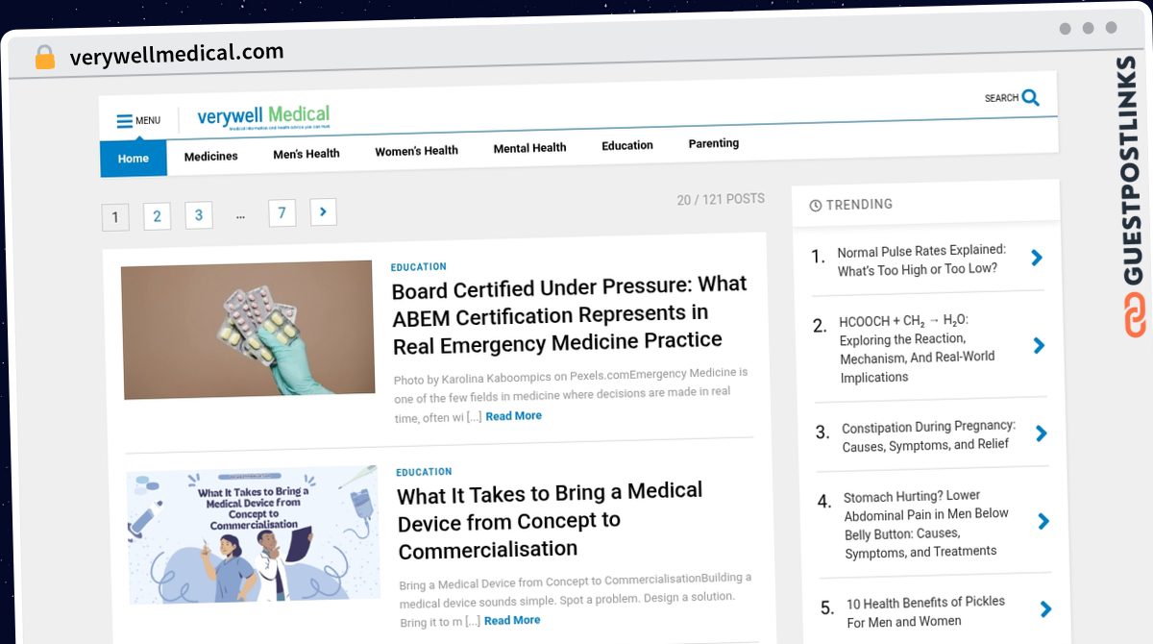This screenshot has width=1153, height=644.
Task: Go to next page with pagination arrow
Action: (x=324, y=212)
